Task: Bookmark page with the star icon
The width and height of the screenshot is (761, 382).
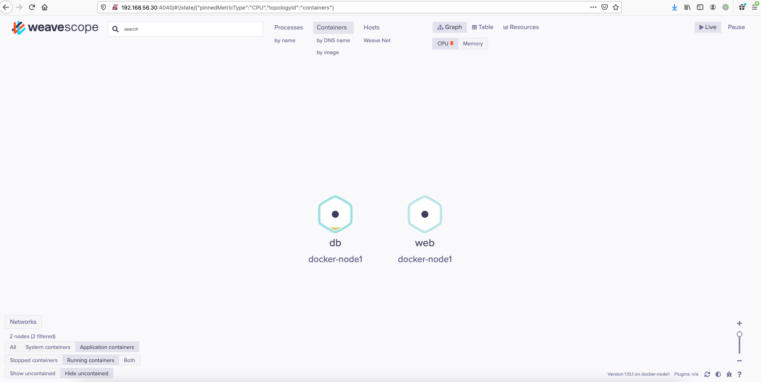Action: [616, 7]
